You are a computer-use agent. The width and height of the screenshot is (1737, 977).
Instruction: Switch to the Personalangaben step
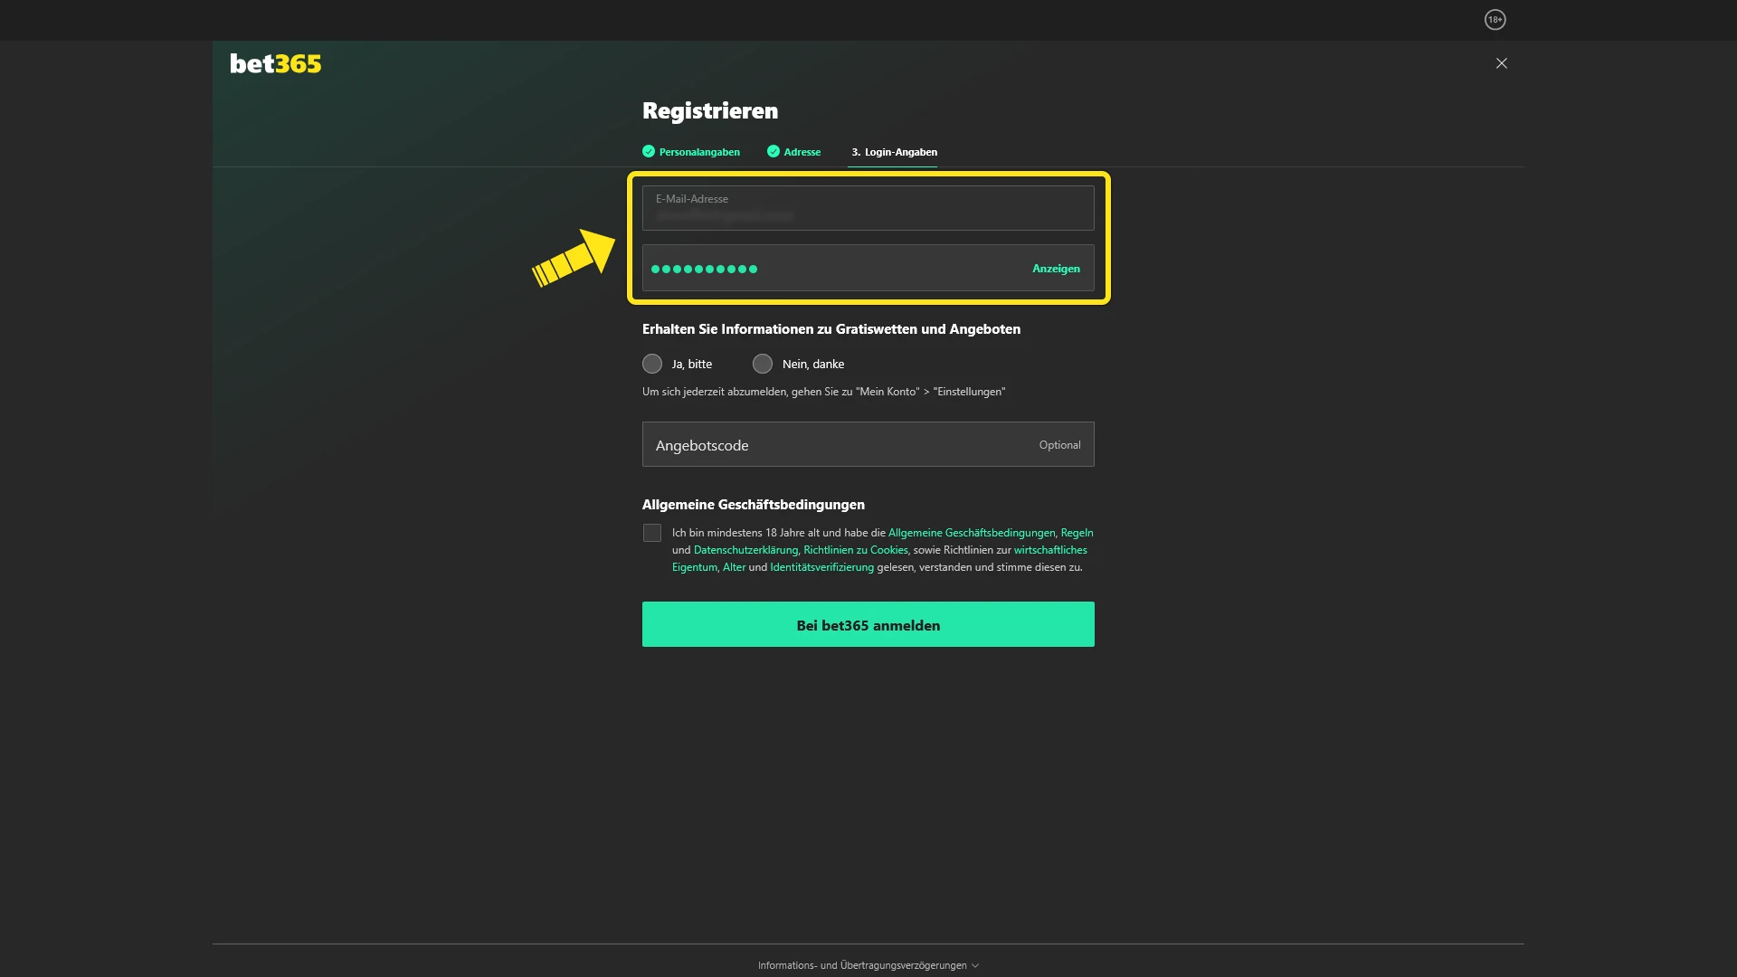pos(698,152)
